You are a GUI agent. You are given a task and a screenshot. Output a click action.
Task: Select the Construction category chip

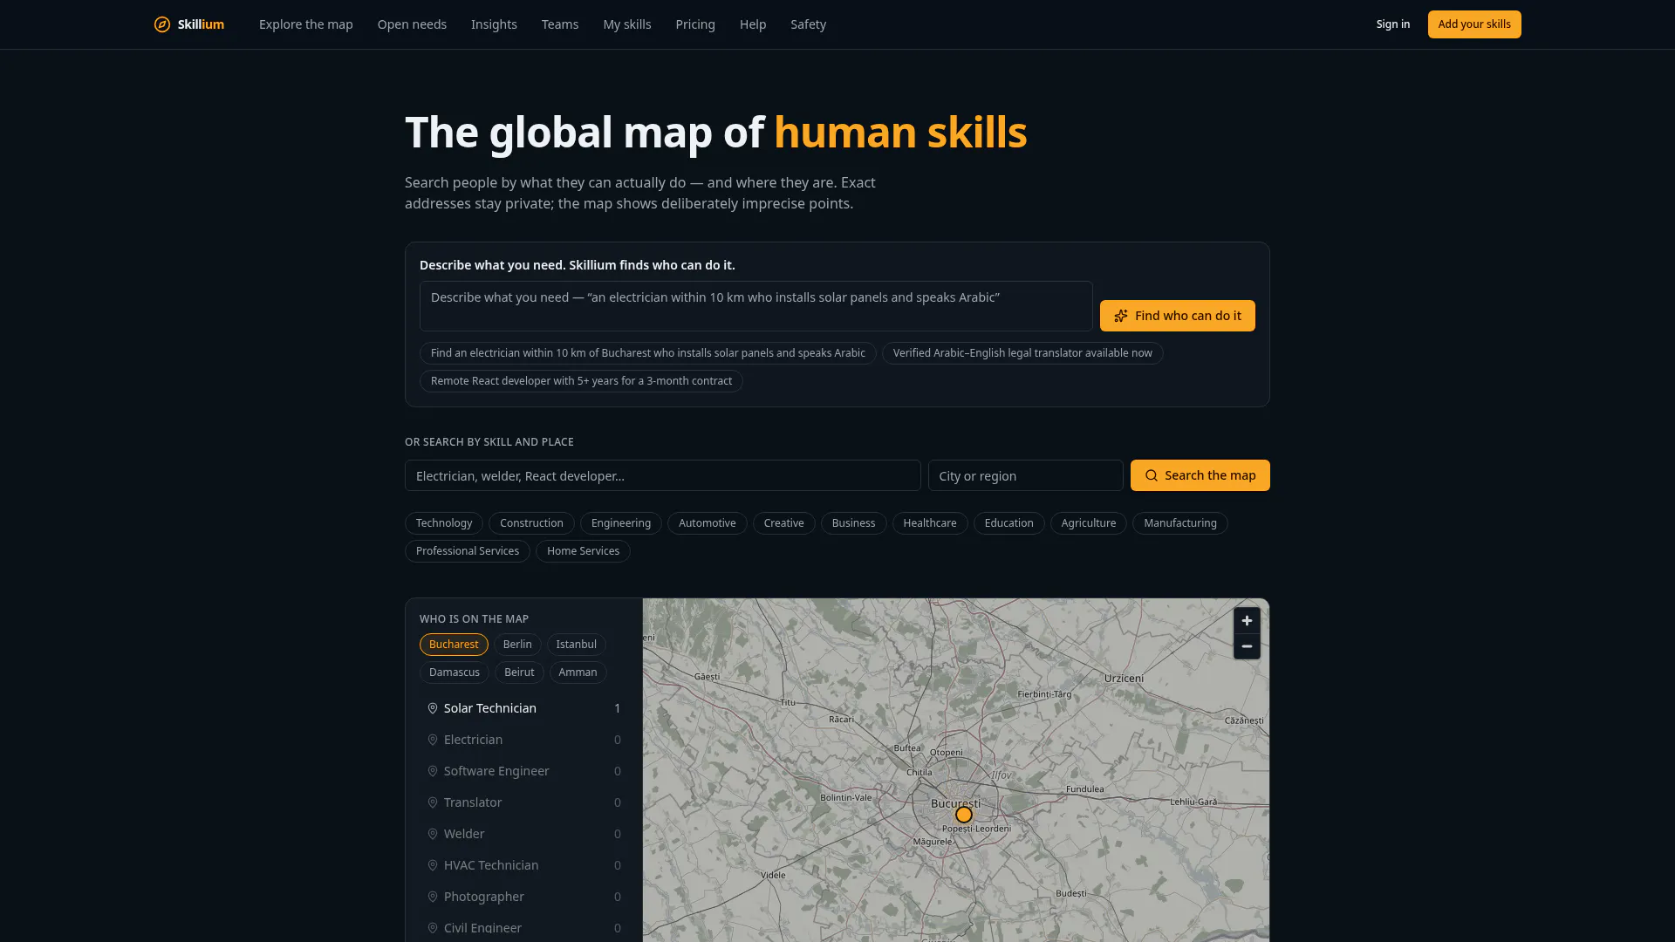point(531,523)
